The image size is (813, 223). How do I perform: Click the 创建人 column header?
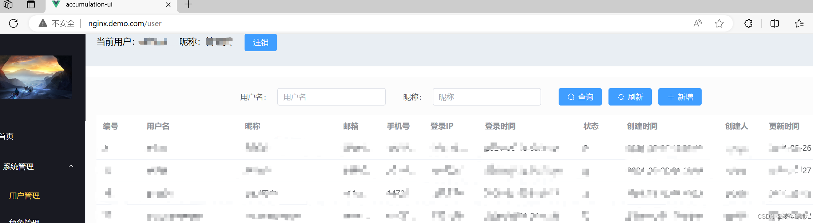pos(737,126)
